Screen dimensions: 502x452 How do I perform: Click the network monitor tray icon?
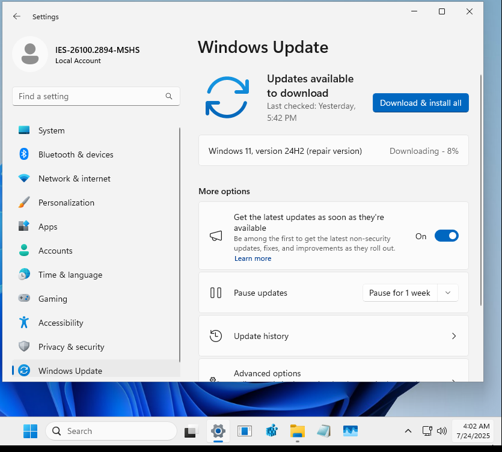[427, 431]
